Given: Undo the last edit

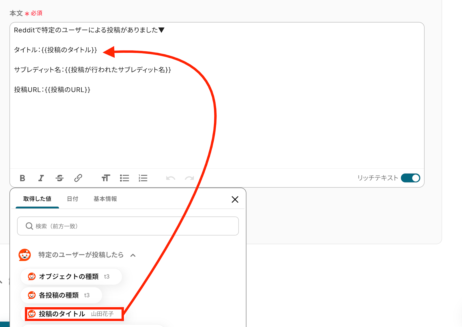Looking at the screenshot, I should (171, 178).
